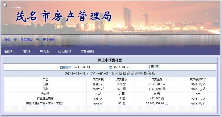Screen dimensions: 222x117
Task: Click the 成交套数 column header
Action: pos(121,79)
